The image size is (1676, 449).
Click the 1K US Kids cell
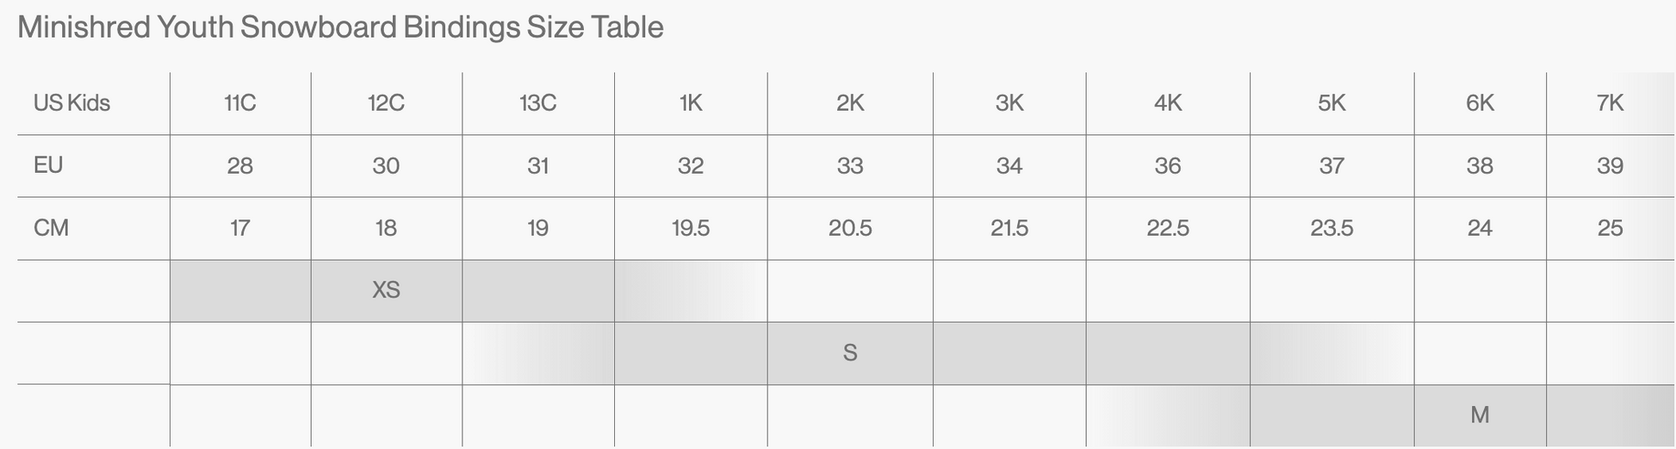pyautogui.click(x=691, y=103)
